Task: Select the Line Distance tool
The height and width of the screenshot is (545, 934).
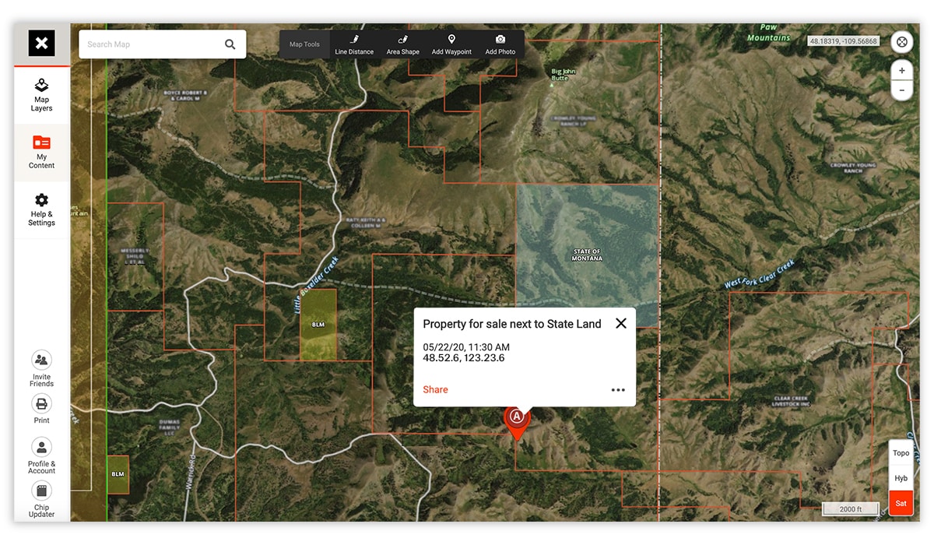Action: click(354, 44)
